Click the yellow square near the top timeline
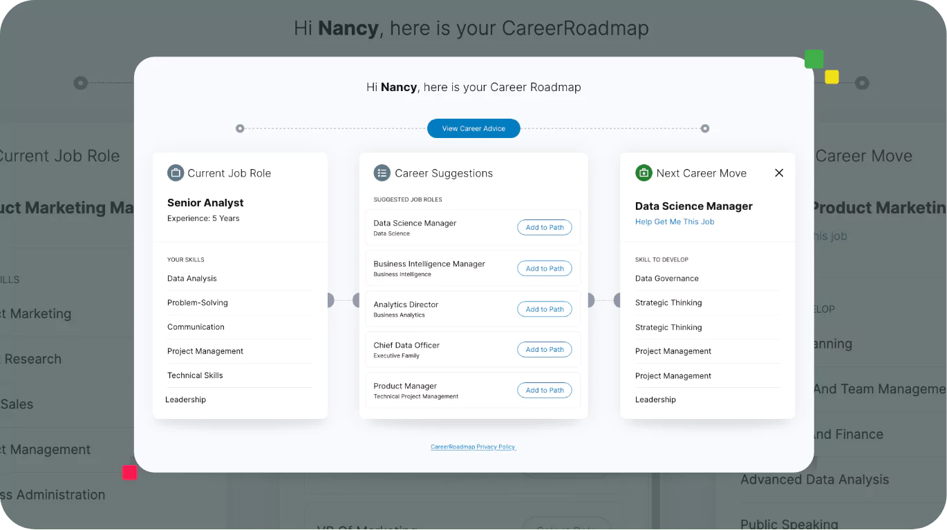947x530 pixels. [832, 77]
